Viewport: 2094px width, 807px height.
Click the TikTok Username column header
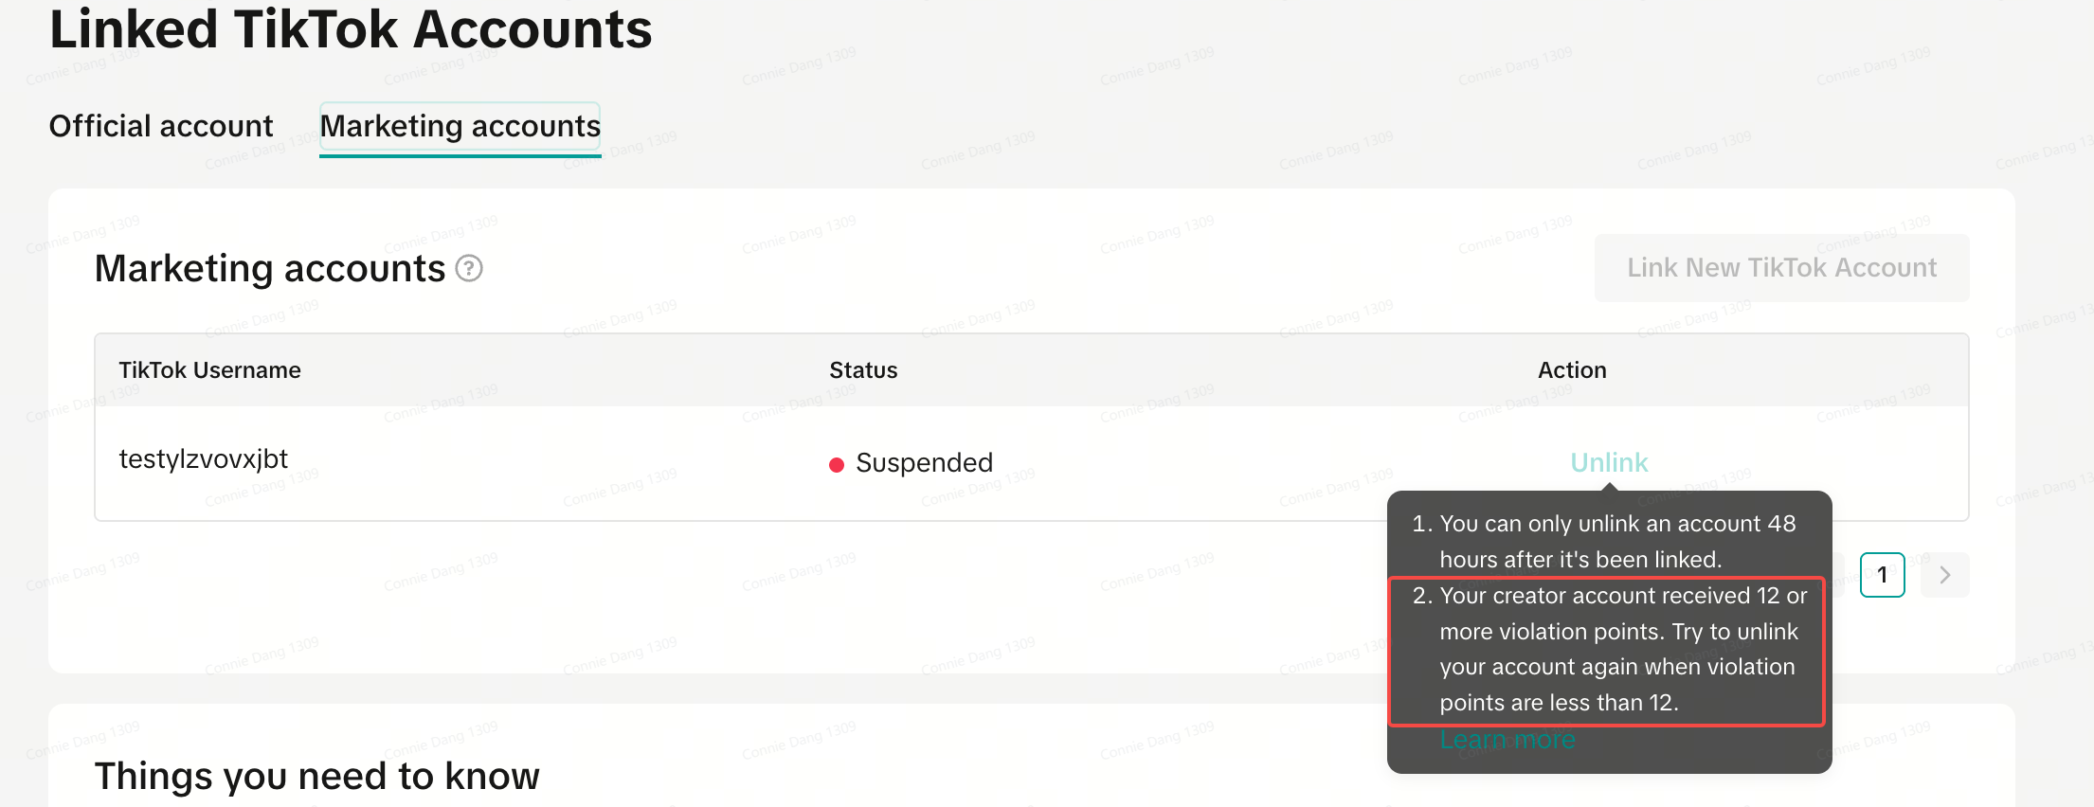[209, 370]
